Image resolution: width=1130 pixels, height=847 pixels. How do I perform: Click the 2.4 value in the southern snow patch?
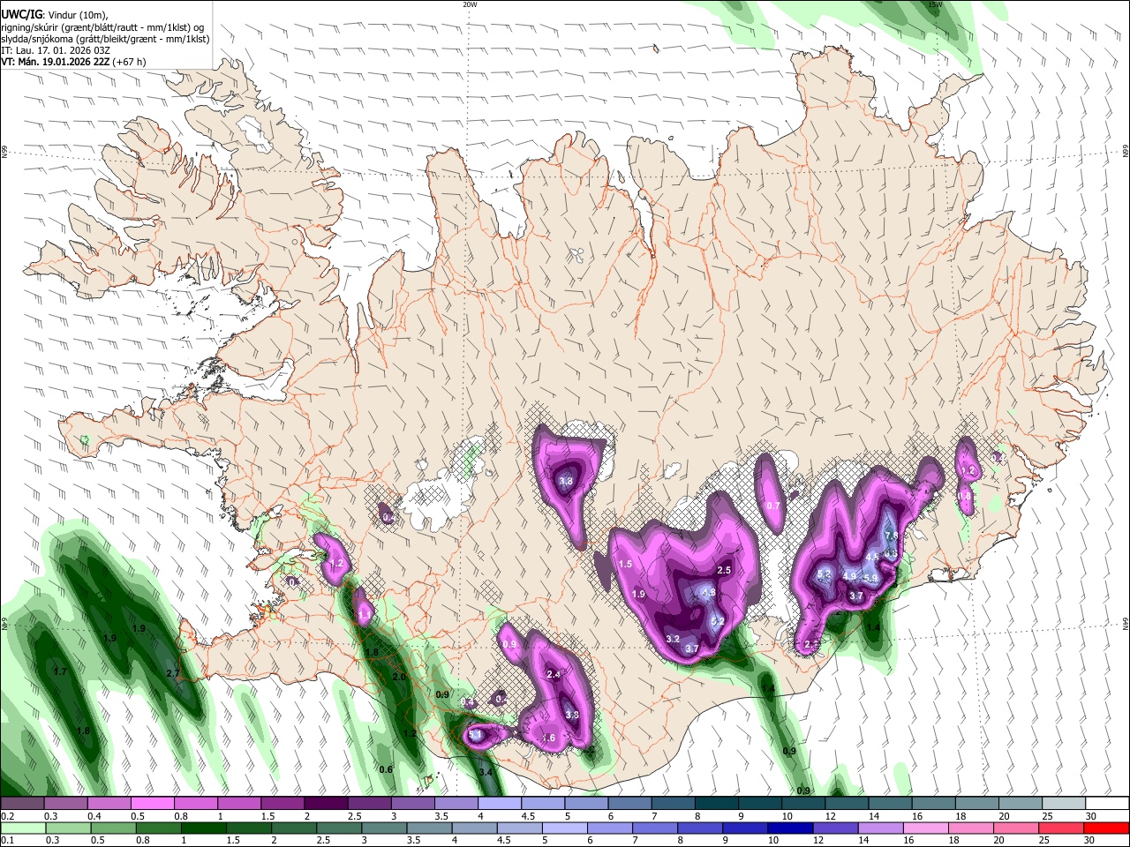pos(554,674)
